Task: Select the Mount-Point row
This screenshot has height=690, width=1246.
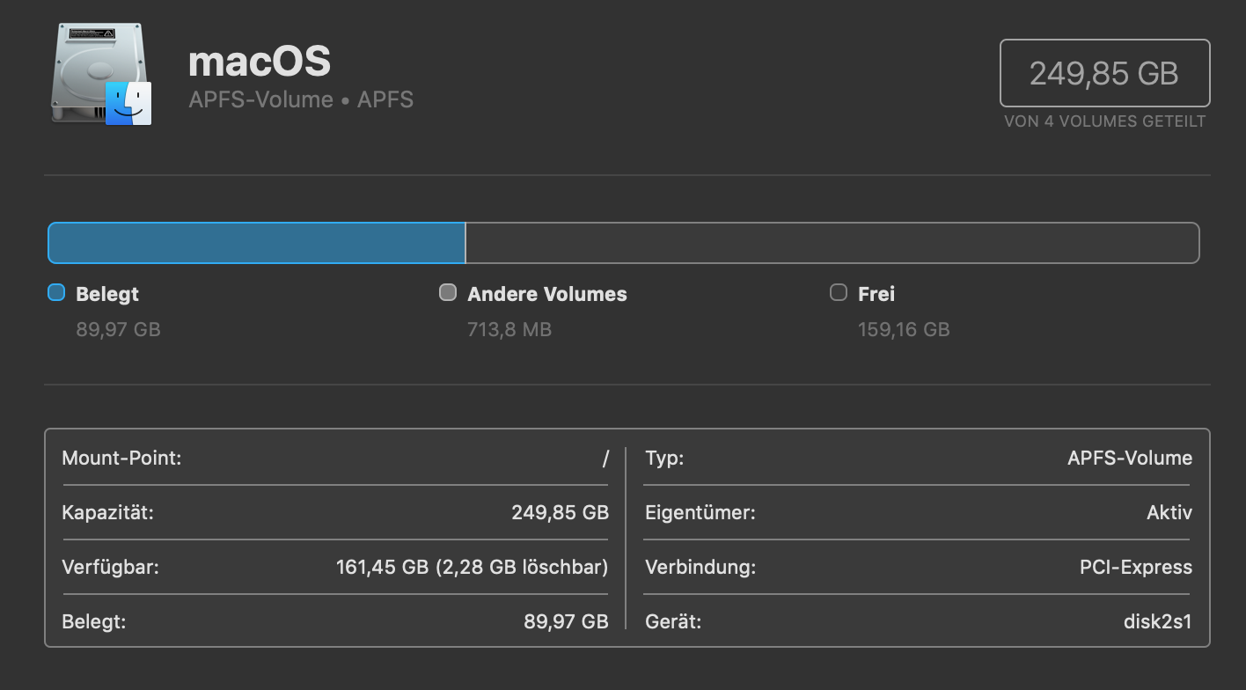Action: coord(334,459)
